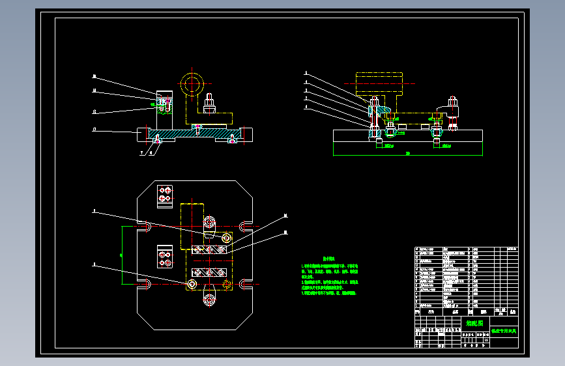
Task: Select the yellow dashed workpiece box in side view
Action: (379, 84)
